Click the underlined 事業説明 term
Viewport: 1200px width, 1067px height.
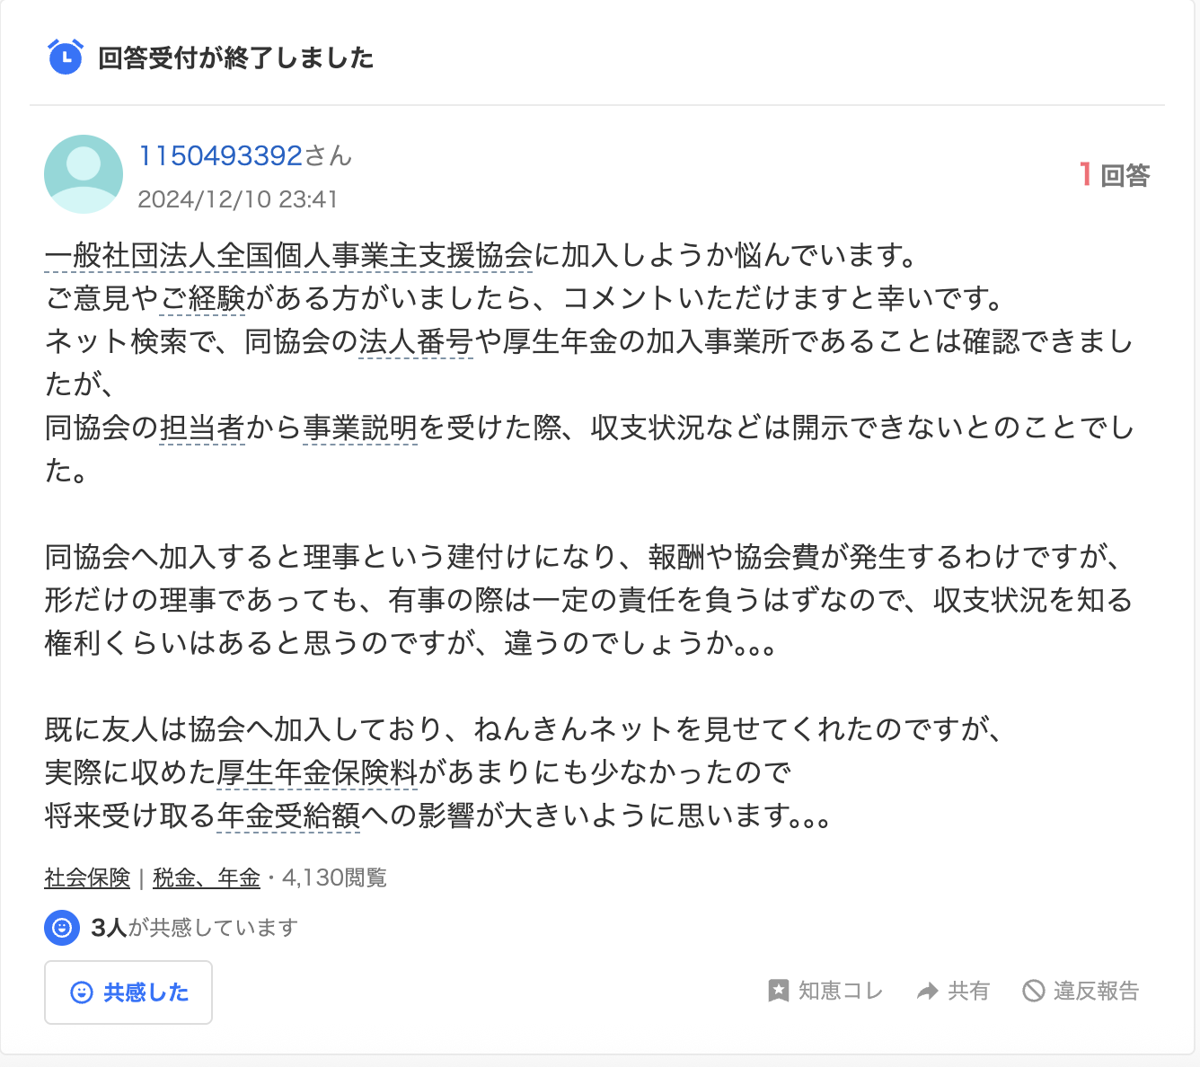[359, 428]
